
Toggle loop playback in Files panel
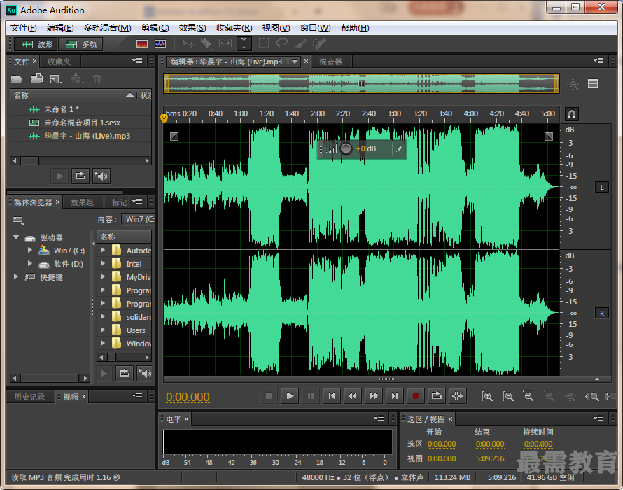tap(80, 176)
